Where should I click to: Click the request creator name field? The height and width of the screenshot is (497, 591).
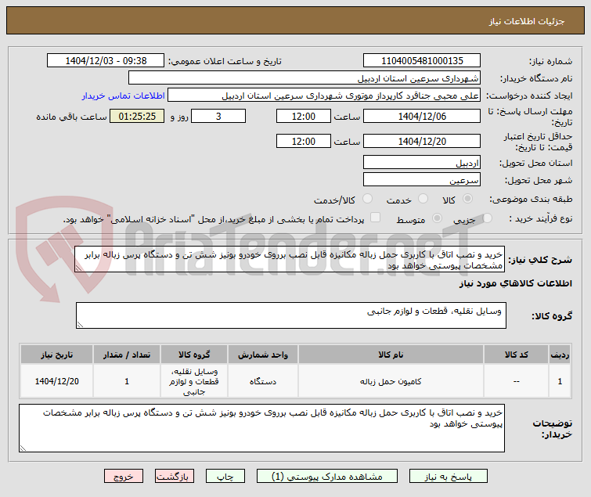click(x=324, y=95)
